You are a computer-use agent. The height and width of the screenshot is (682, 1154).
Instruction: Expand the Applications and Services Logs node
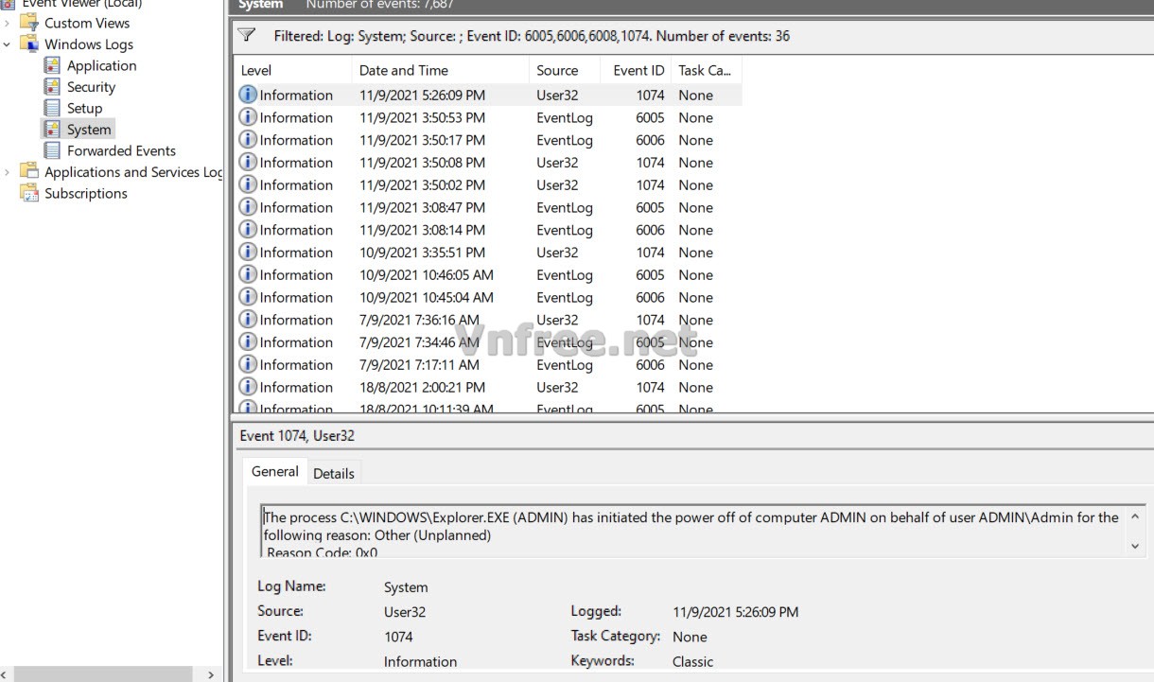click(8, 171)
